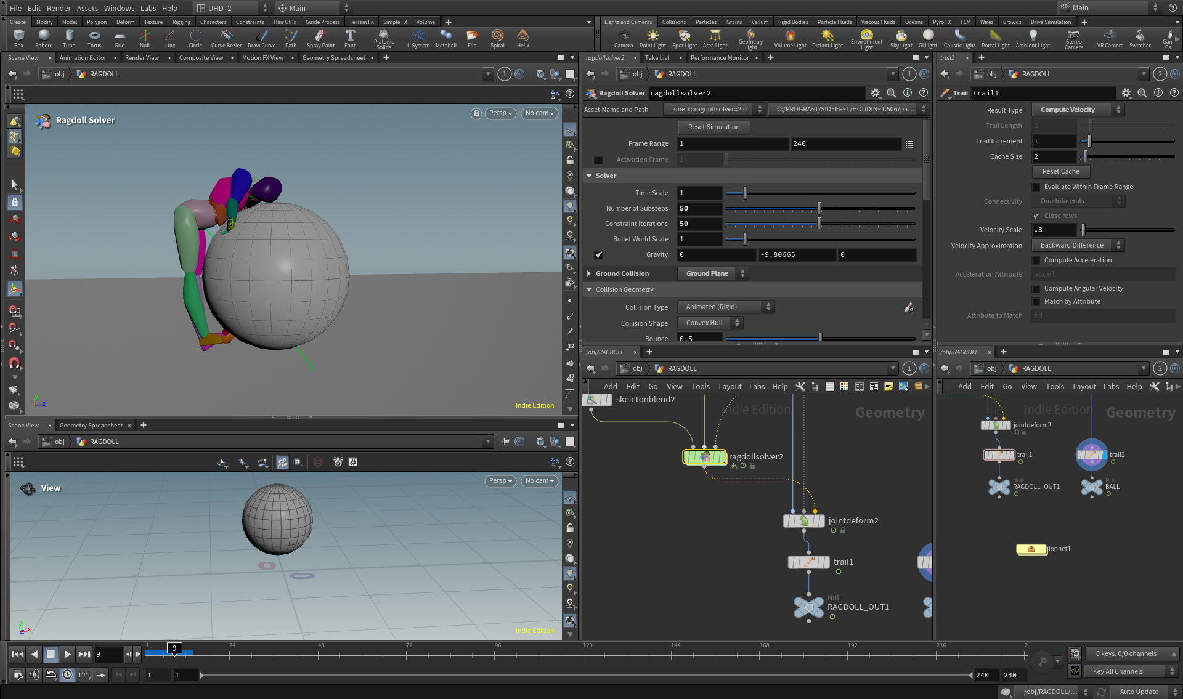The height and width of the screenshot is (699, 1183).
Task: Add an L-System from the shelf
Action: pyautogui.click(x=418, y=38)
